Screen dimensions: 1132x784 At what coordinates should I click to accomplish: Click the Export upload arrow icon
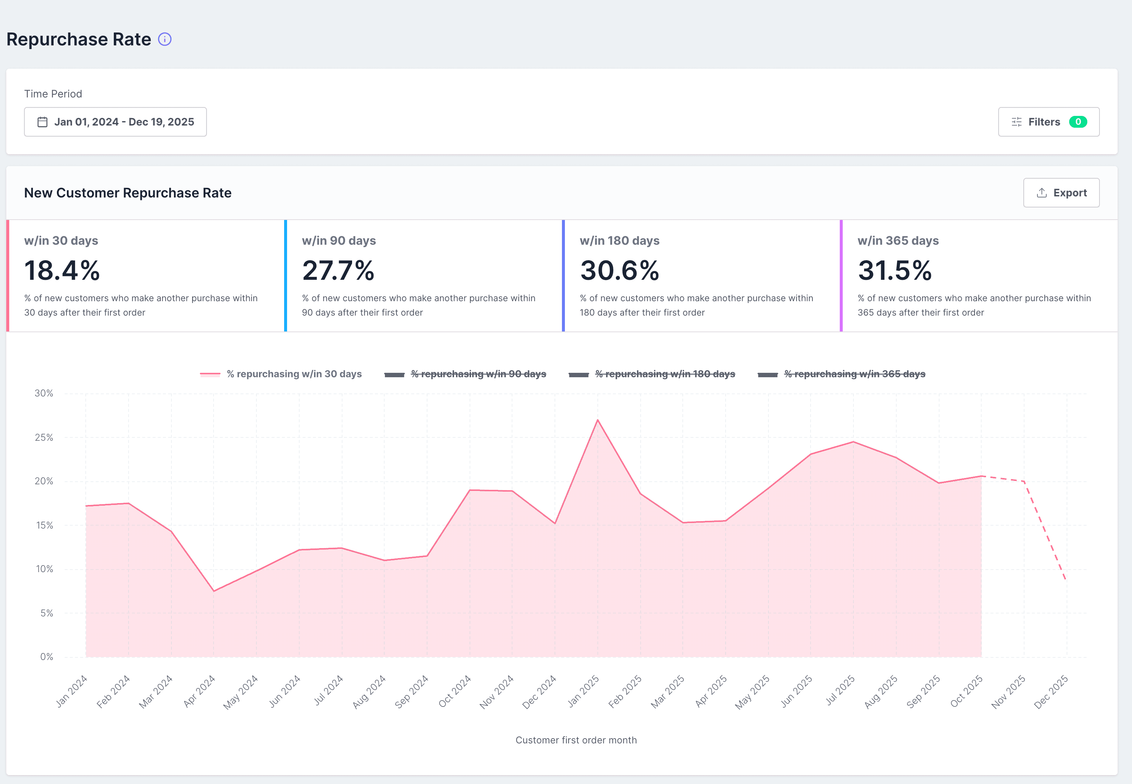(1041, 193)
